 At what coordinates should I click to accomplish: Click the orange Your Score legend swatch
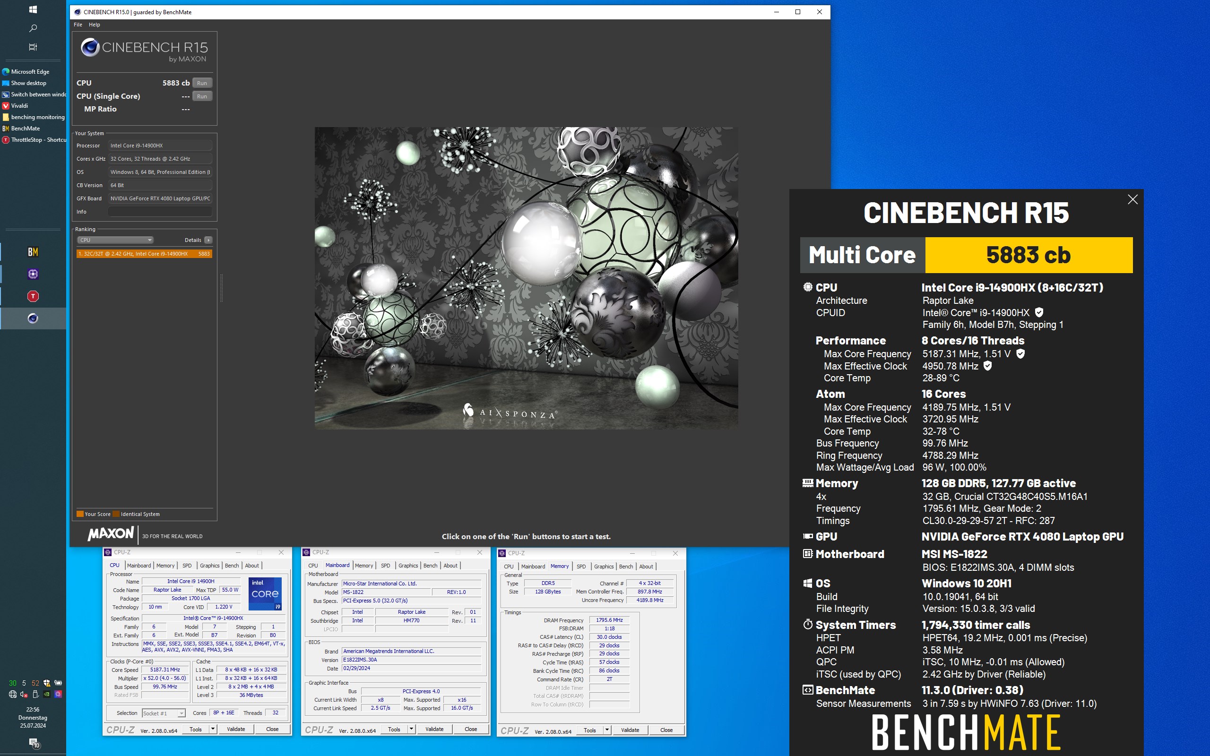pos(80,514)
